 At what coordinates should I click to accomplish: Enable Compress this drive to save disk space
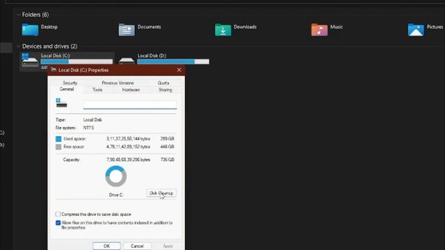click(58, 214)
